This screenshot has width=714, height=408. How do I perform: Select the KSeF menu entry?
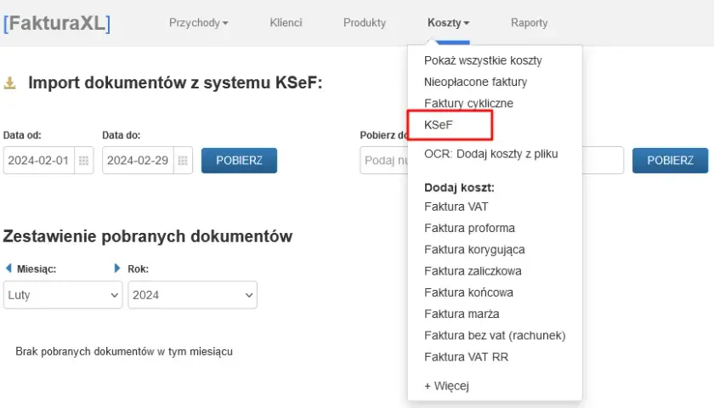click(x=439, y=125)
